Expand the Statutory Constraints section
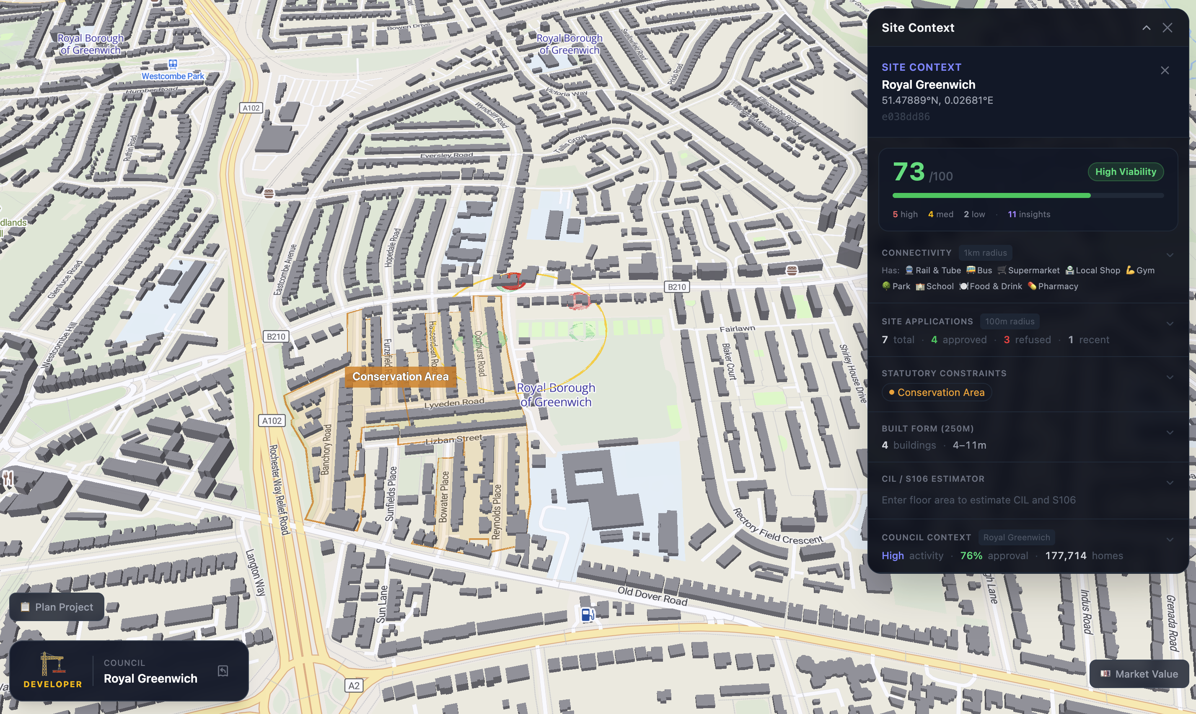This screenshot has height=714, width=1196. coord(1170,377)
